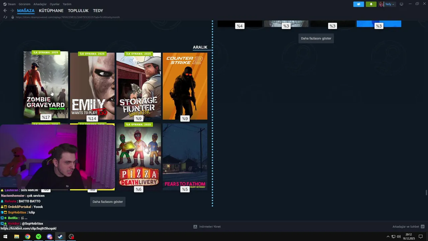Open the Fears to Fathom cover
This screenshot has width=428, height=241.
click(185, 157)
